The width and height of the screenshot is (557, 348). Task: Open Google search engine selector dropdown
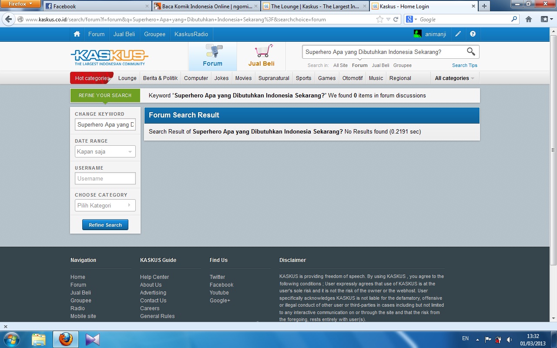(411, 19)
